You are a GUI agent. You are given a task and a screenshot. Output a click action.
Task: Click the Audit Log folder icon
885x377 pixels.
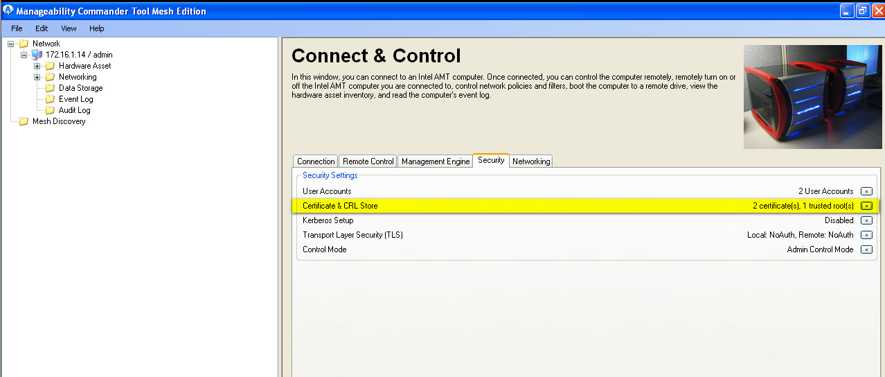click(50, 110)
